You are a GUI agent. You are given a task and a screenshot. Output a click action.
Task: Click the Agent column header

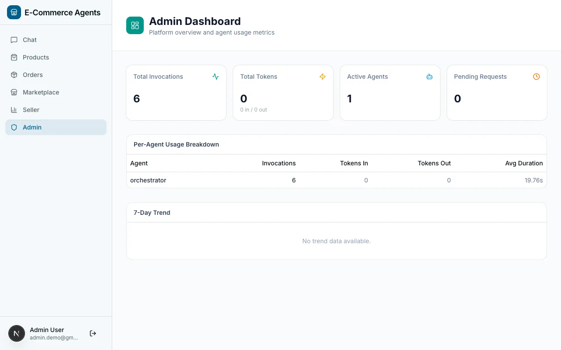point(139,163)
